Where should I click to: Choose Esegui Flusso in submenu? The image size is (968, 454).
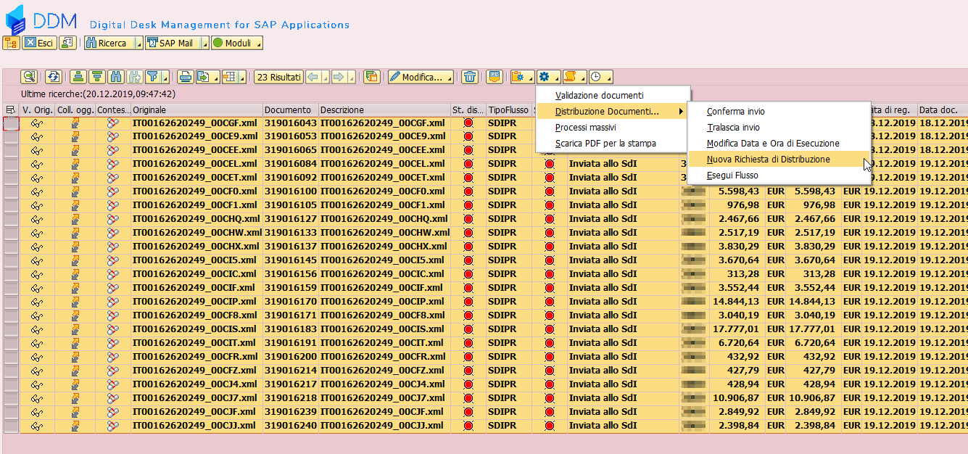[x=779, y=176]
